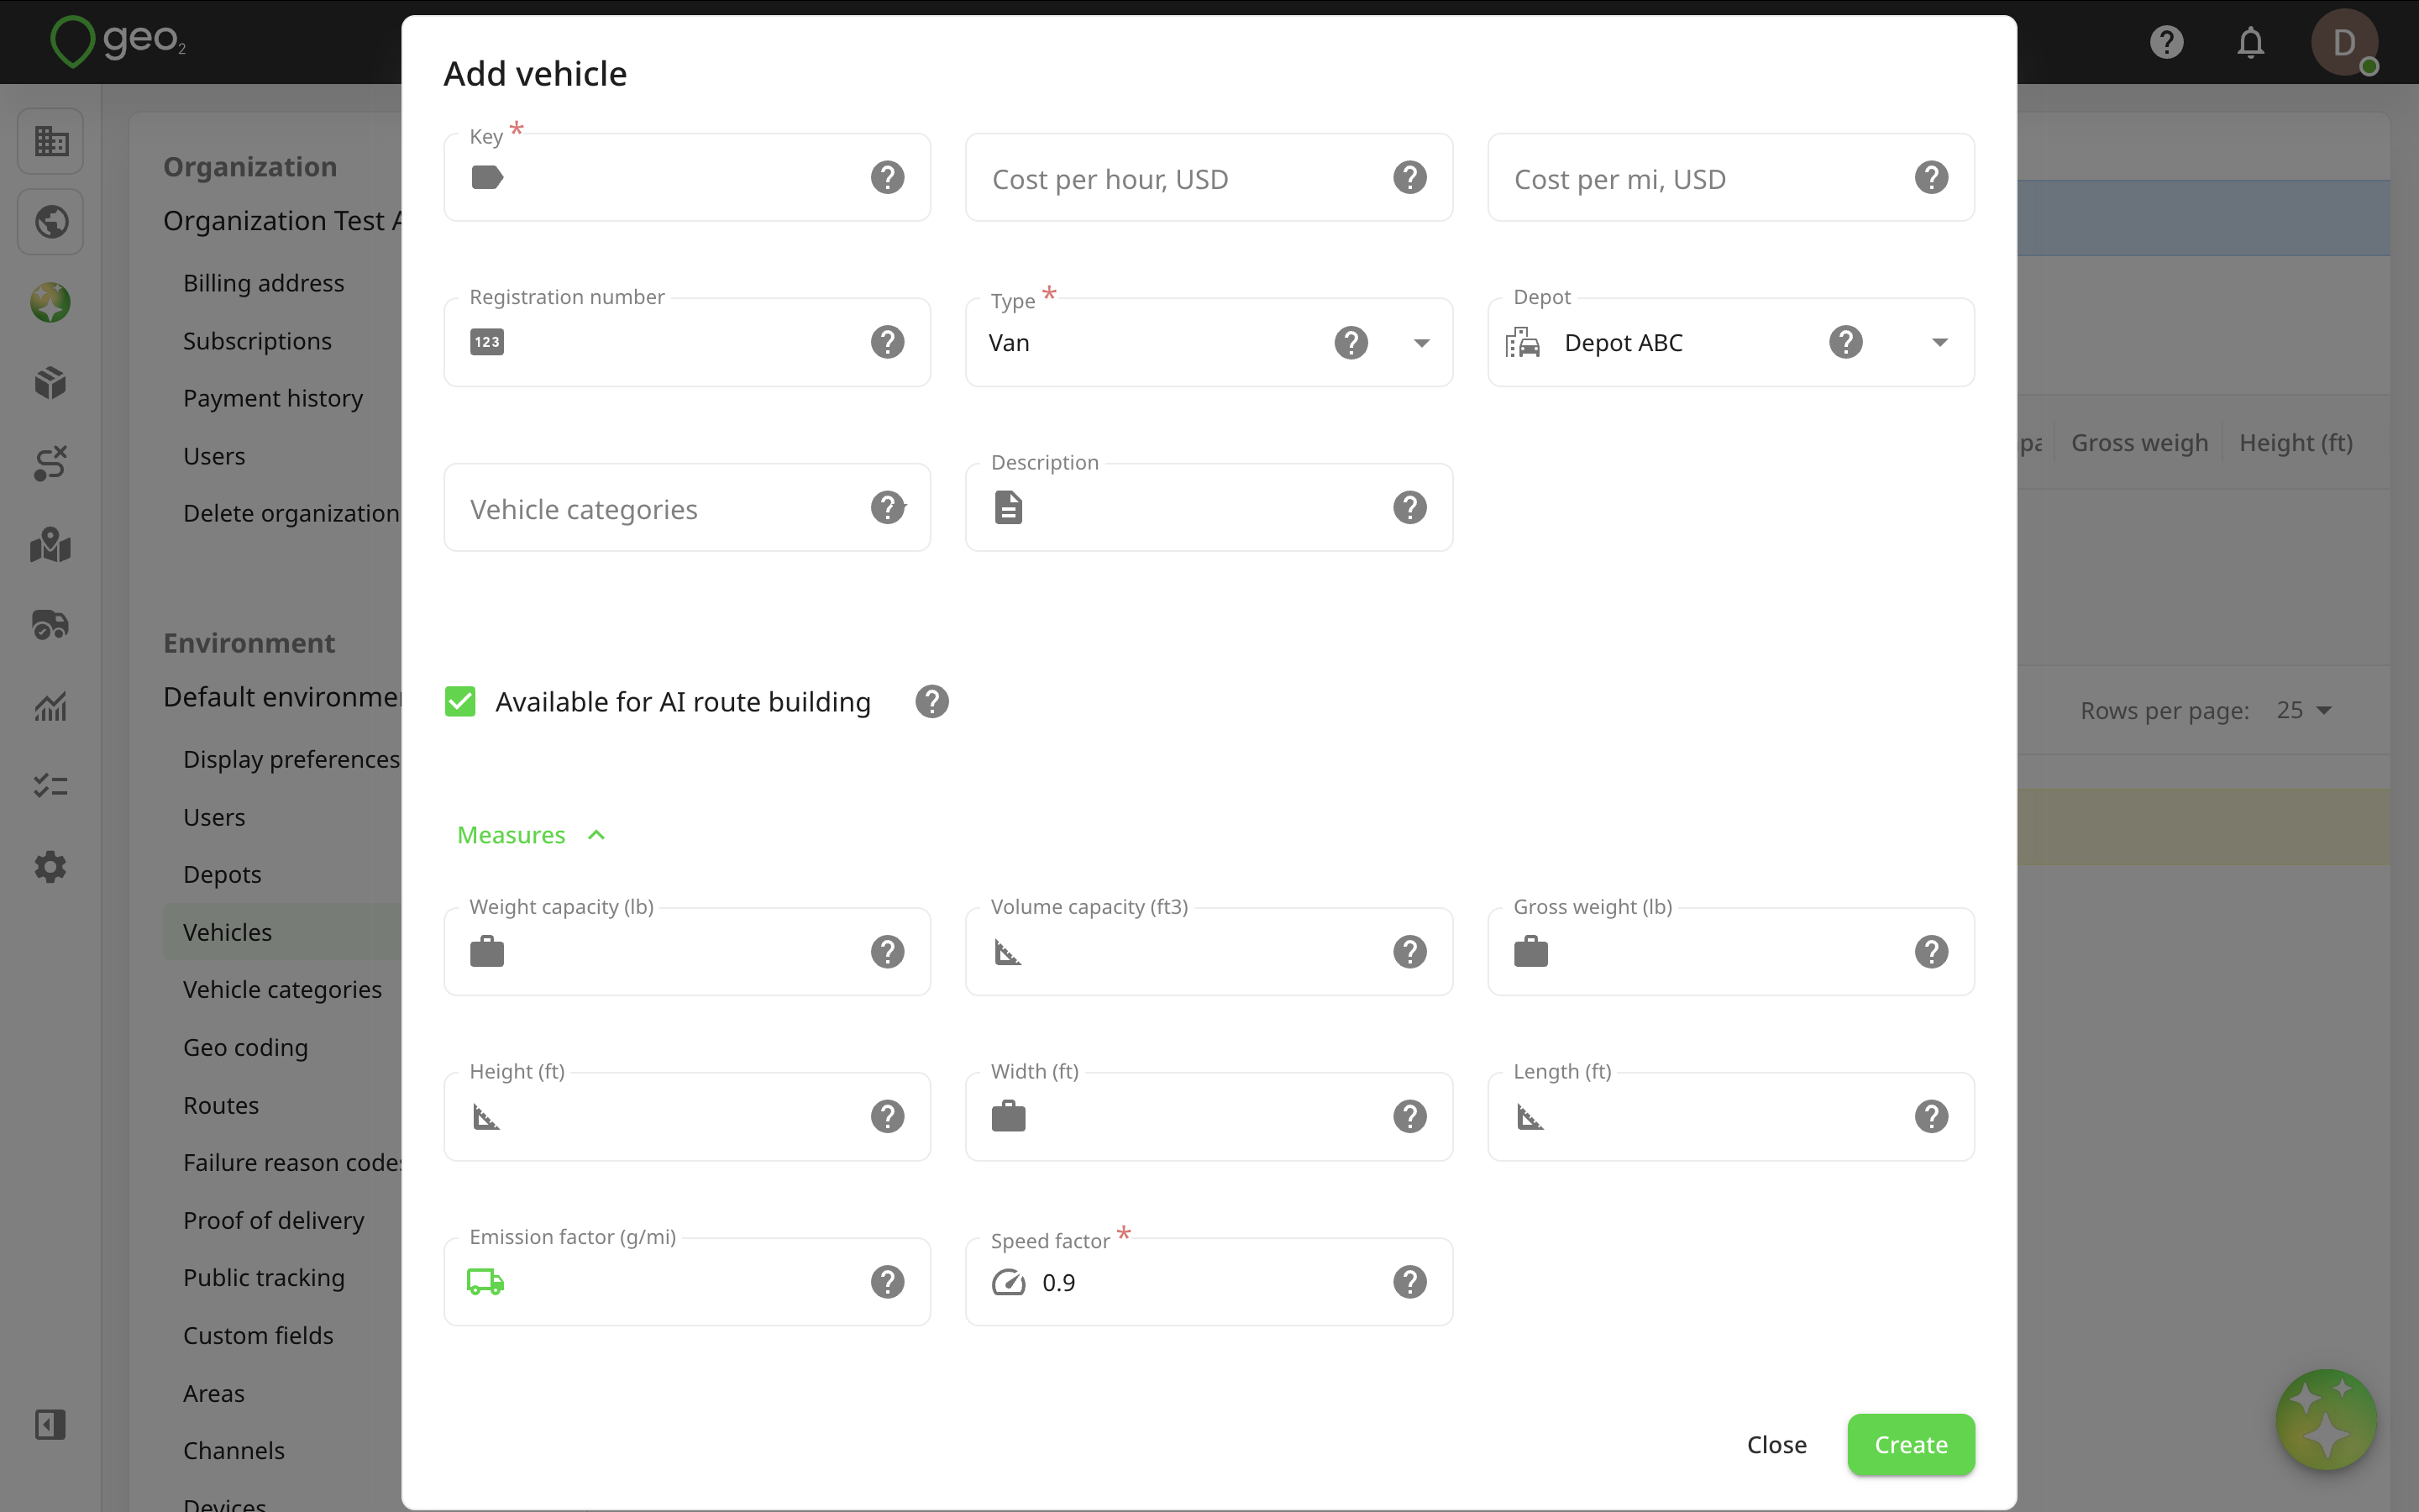The width and height of the screenshot is (2419, 1512).
Task: Open Vehicle categories menu item
Action: point(282,989)
